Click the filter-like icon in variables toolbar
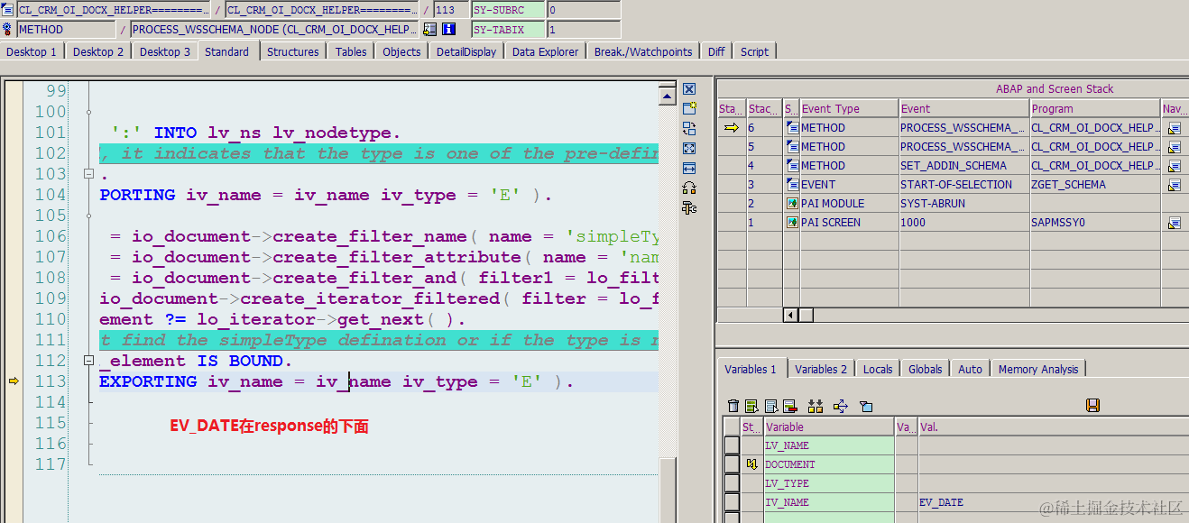 click(866, 406)
